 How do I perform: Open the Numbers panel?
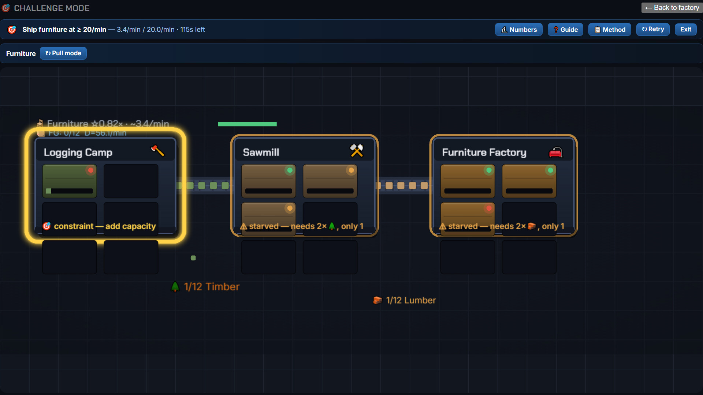(519, 30)
